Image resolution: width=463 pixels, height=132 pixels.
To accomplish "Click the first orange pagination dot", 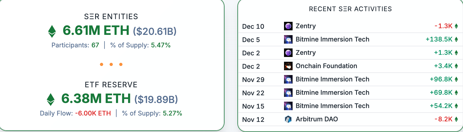I will pyautogui.click(x=102, y=64).
